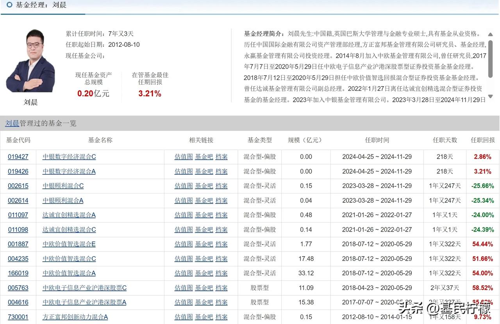
Task: Click the photo of fund manager 刘晨
Action: (x=30, y=61)
